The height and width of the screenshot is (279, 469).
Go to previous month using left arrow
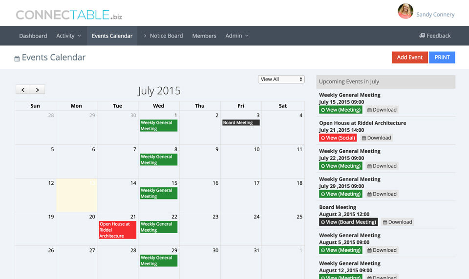click(23, 90)
